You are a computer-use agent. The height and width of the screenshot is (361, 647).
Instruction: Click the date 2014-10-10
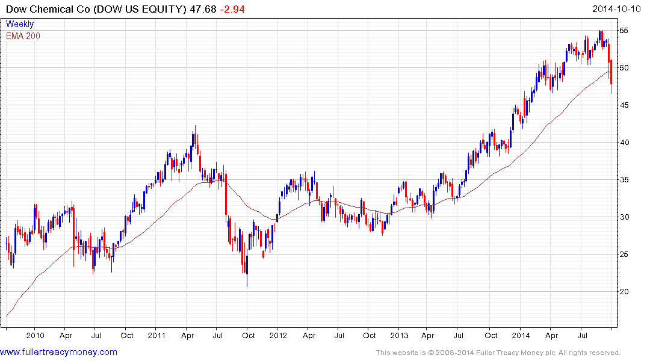[x=616, y=9]
